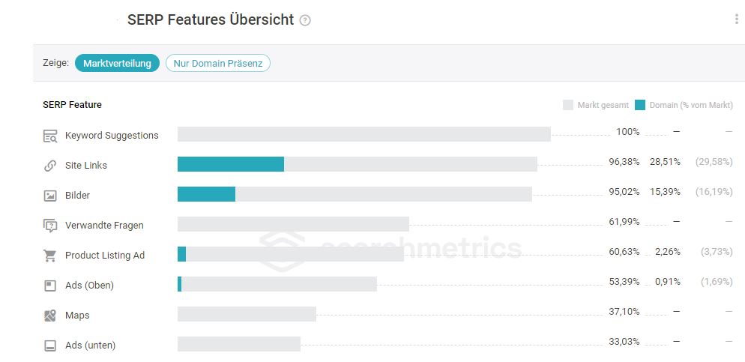The image size is (745, 362).
Task: Click the help question mark icon beside title
Action: click(x=305, y=20)
